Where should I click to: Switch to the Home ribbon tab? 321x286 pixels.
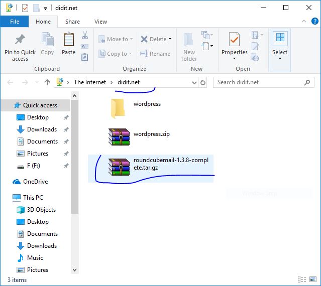pyautogui.click(x=43, y=22)
